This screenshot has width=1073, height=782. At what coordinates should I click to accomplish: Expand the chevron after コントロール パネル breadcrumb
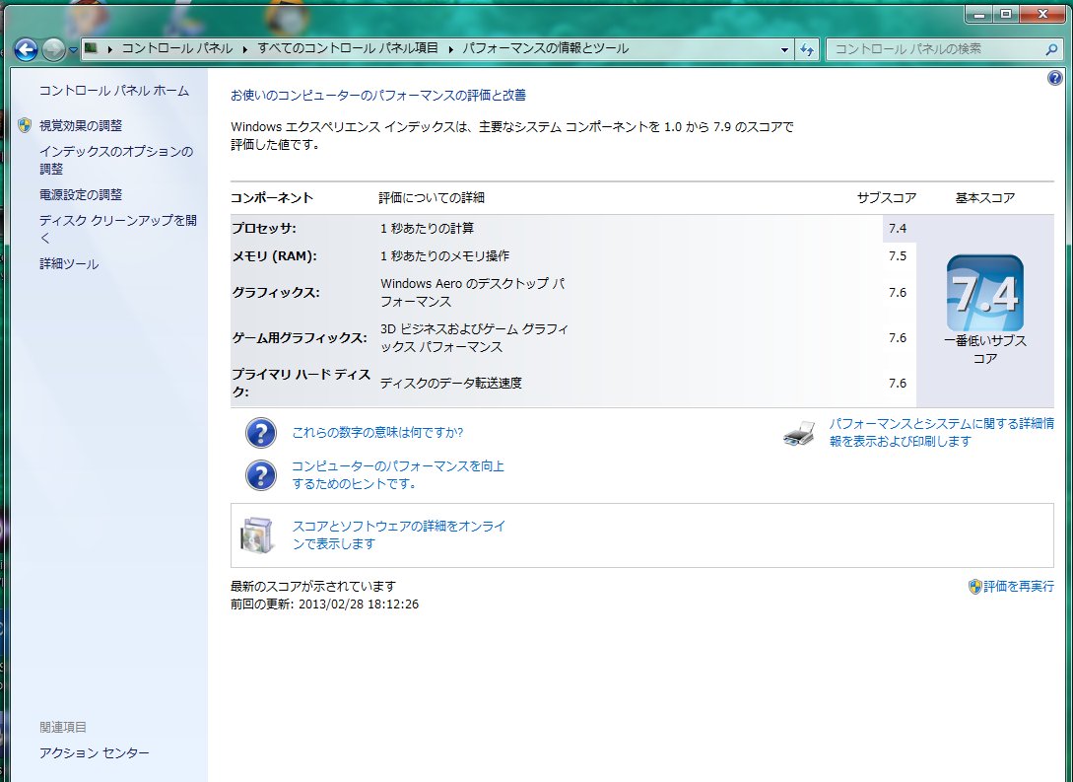click(245, 49)
